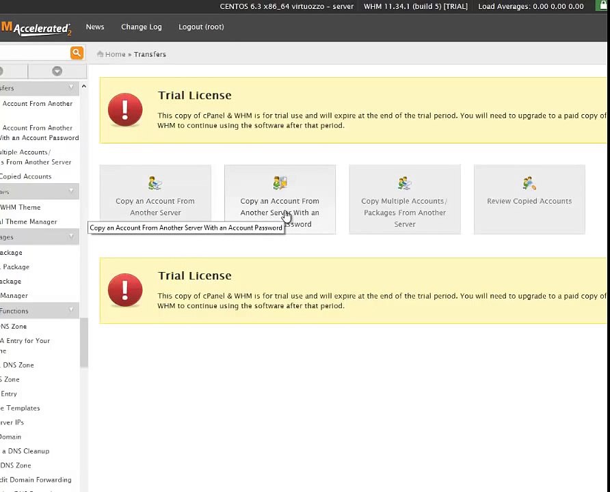Open the Change Log menu item
The width and height of the screenshot is (610, 492).
coord(142,27)
